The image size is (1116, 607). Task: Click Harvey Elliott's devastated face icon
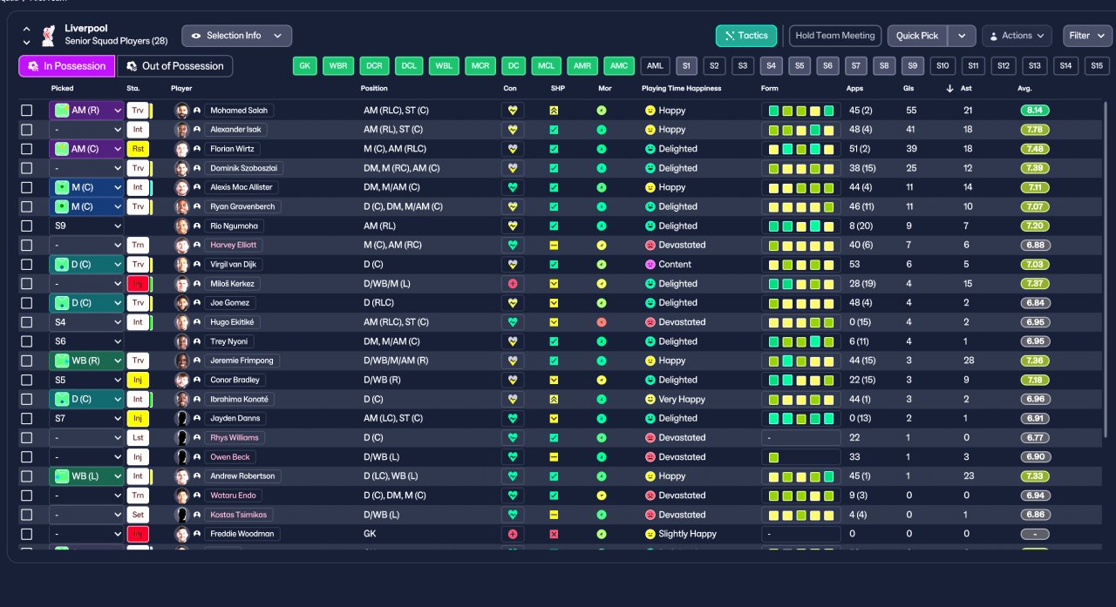tap(650, 246)
